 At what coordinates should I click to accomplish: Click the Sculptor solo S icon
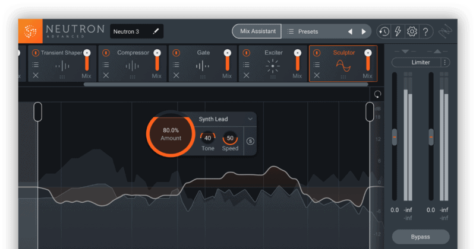[x=250, y=141]
